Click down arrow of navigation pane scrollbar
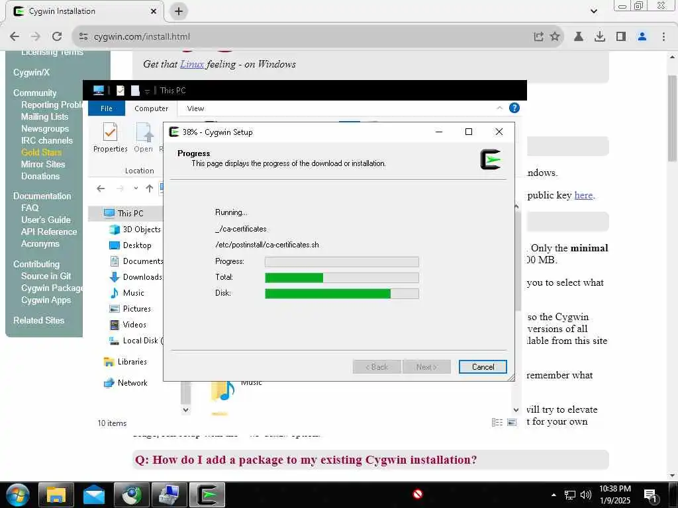This screenshot has height=508, width=678. tap(185, 410)
